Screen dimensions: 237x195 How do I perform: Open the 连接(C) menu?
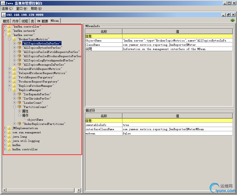[7, 8]
